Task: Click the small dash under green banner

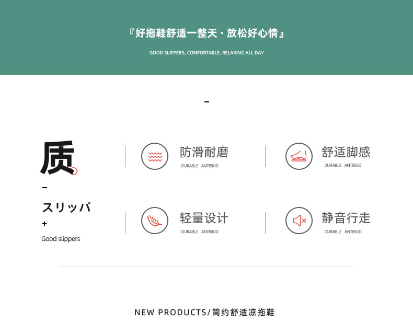Action: pos(207,101)
